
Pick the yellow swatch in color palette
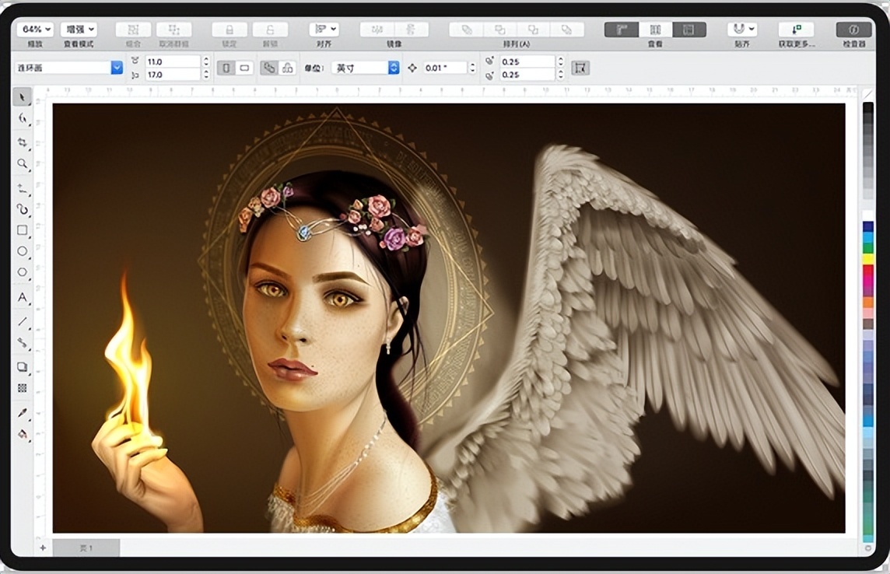click(867, 259)
